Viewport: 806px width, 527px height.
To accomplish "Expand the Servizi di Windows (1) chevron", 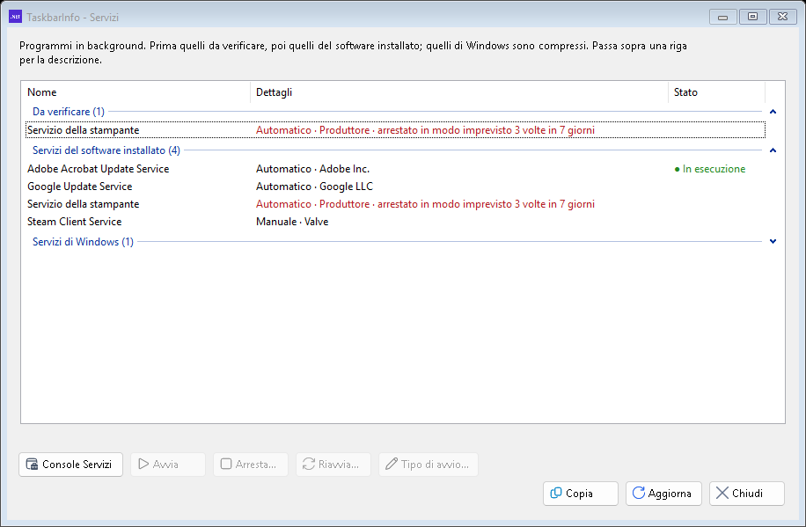I will tap(773, 242).
